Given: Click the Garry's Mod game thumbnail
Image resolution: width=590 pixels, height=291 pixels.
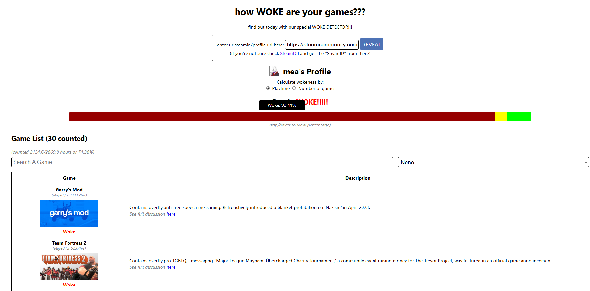Looking at the screenshot, I should pos(69,213).
